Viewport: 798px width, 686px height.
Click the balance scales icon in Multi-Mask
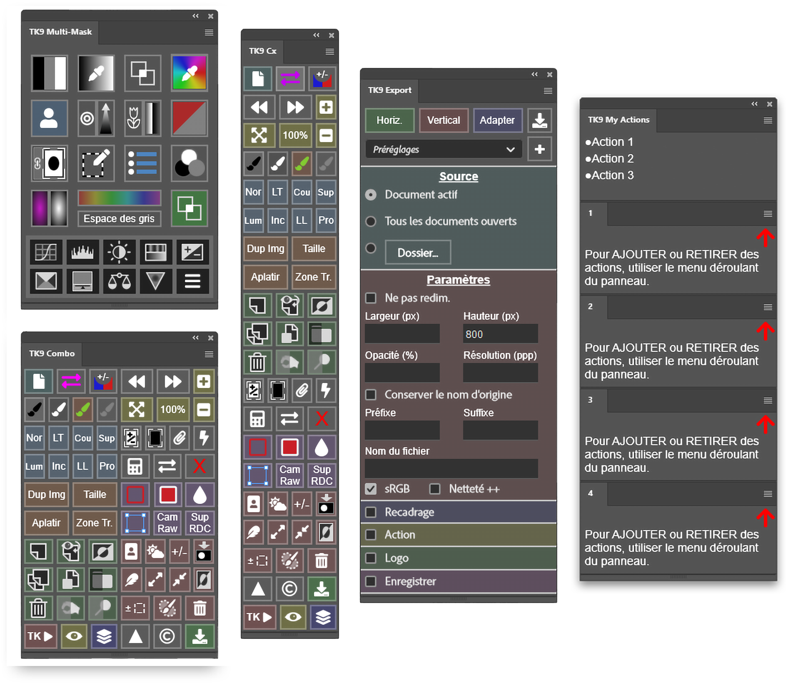click(x=119, y=281)
